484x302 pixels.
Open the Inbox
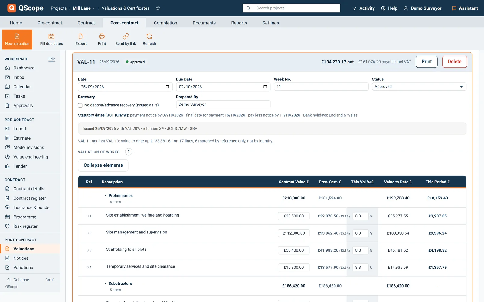[x=19, y=77]
